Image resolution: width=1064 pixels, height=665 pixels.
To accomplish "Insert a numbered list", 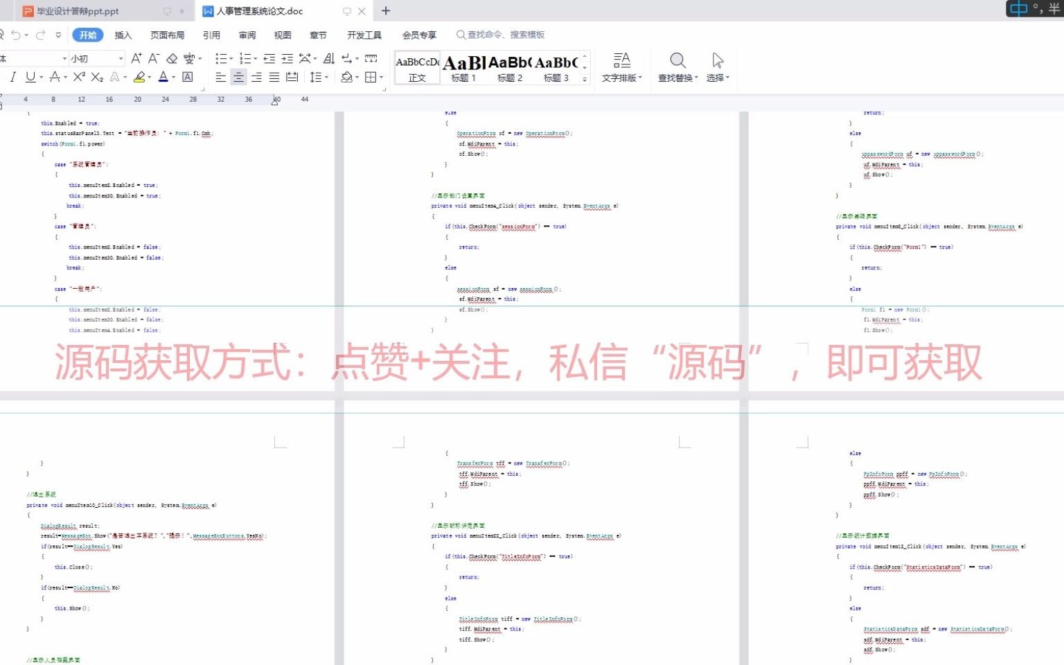I will (245, 58).
